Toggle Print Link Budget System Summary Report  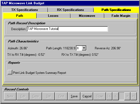click(10, 72)
